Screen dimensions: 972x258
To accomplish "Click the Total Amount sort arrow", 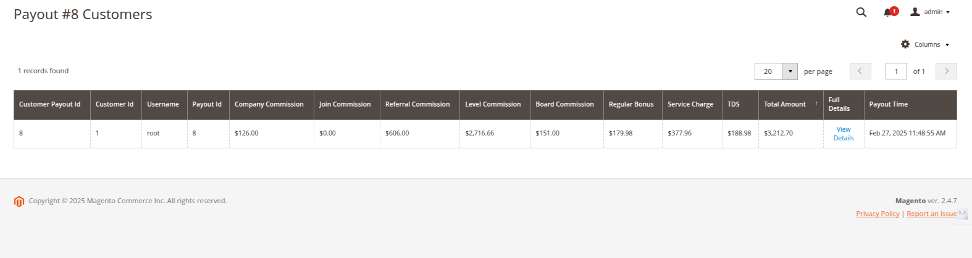I will [816, 103].
